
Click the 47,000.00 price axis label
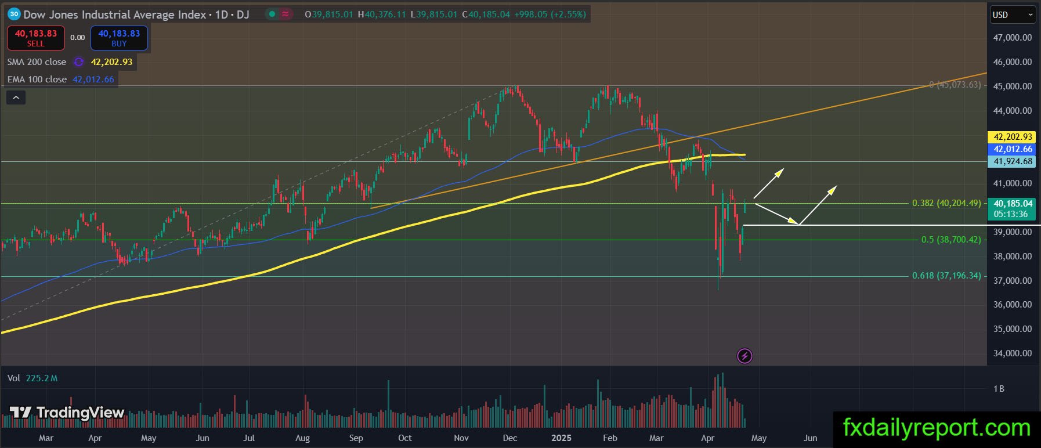1013,38
